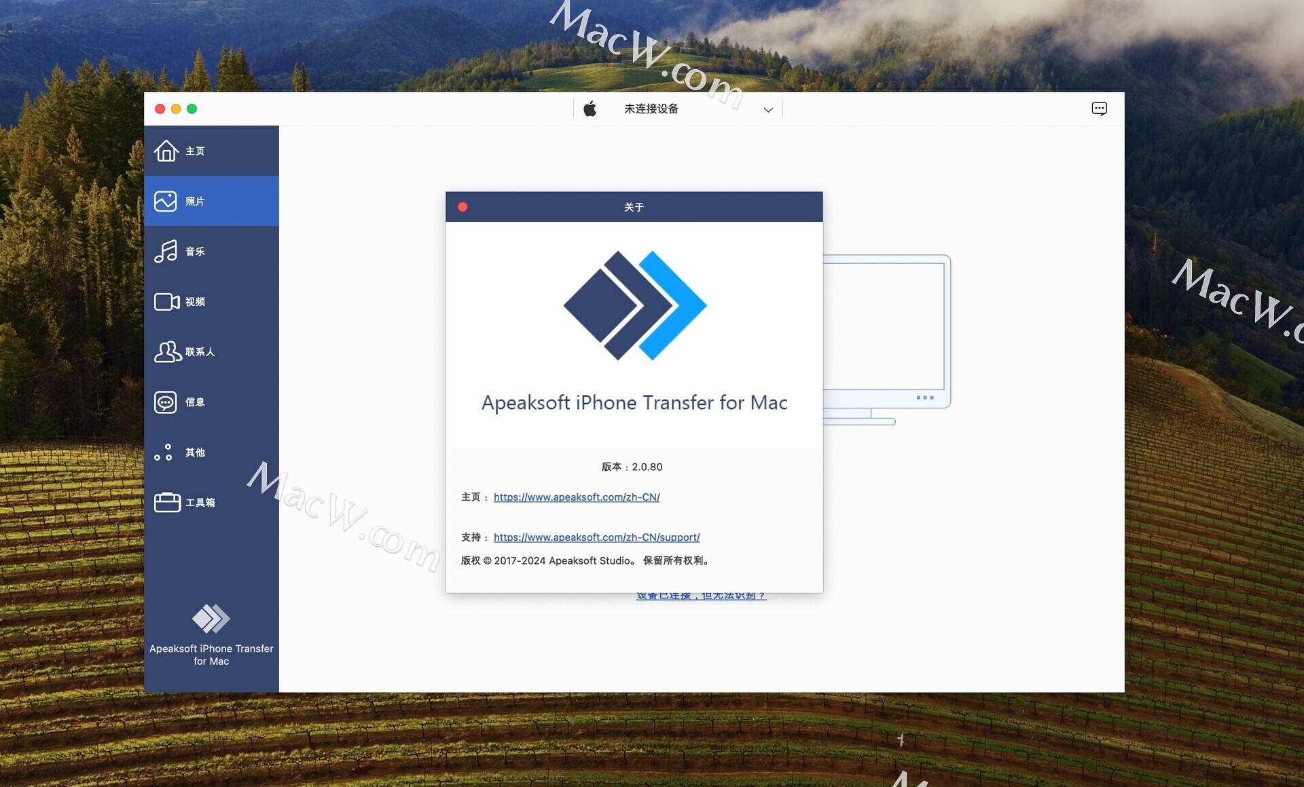Screen dimensions: 1304x787
Task: Click the Apple logo device icon
Action: coord(590,109)
